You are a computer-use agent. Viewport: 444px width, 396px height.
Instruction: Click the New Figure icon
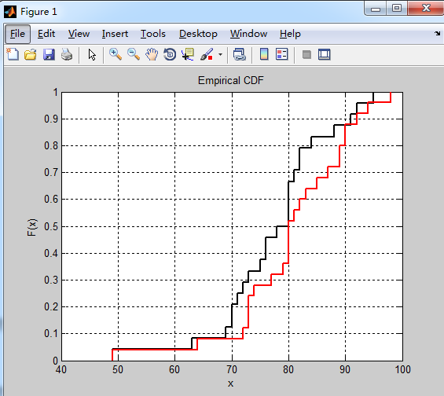click(13, 54)
